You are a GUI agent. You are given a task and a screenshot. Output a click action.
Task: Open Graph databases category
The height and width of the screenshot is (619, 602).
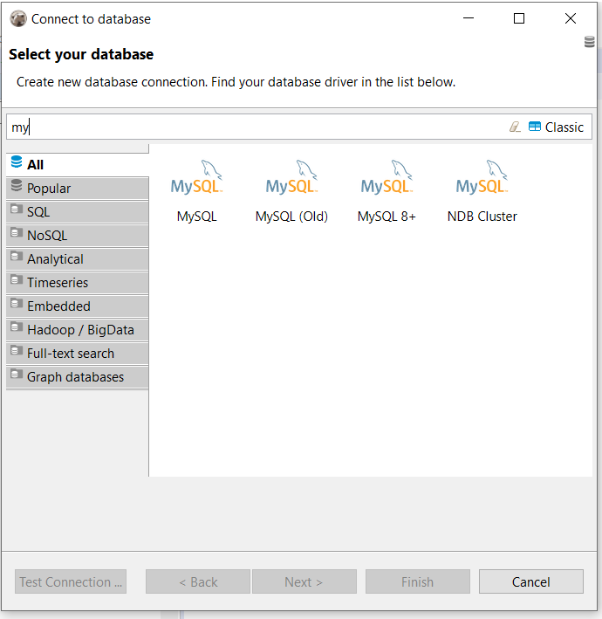pos(78,377)
